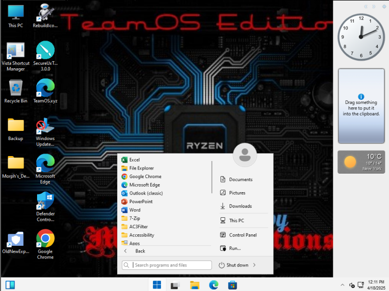Open Vista Shortcut Manager desktop icon

click(x=16, y=57)
